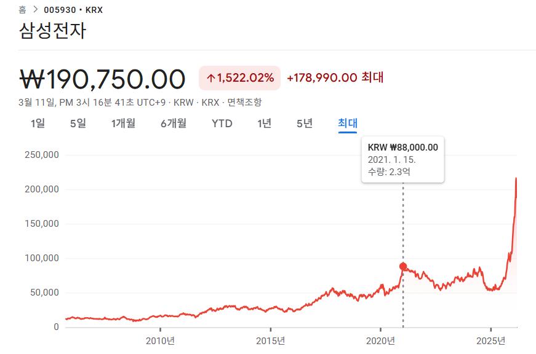Click the KRW ₩88,000.00 chart tooltip
536x354 pixels.
pyautogui.click(x=402, y=159)
